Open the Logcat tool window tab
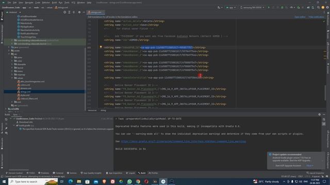This screenshot has width=330, height=185. (130, 173)
